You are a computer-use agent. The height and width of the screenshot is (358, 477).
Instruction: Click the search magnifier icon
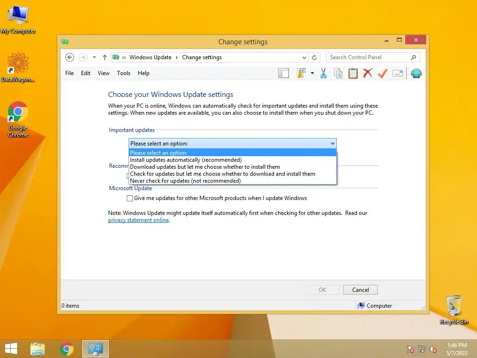[x=413, y=57]
